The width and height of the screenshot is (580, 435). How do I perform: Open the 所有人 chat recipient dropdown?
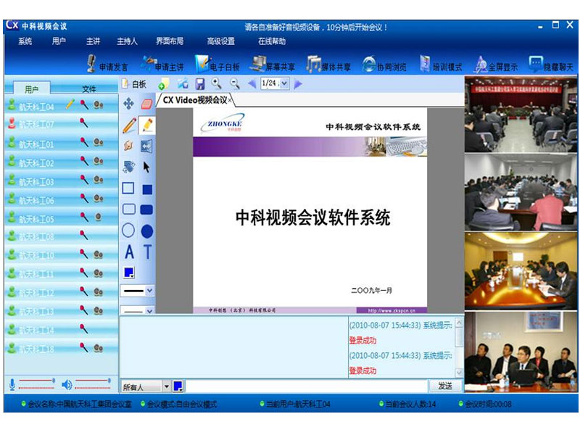click(167, 386)
